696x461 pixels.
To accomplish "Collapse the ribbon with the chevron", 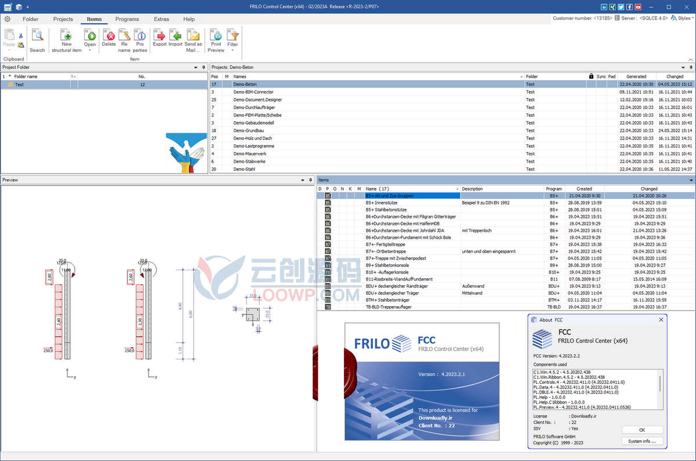I will point(690,59).
